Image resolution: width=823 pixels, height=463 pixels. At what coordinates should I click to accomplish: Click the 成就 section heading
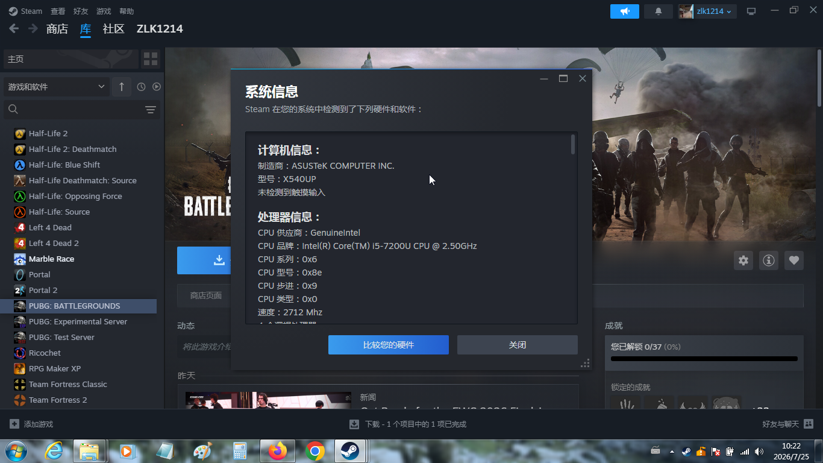(x=614, y=326)
